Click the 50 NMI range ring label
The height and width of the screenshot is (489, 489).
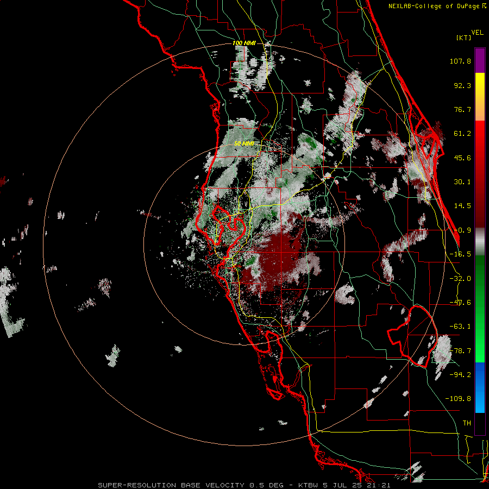click(x=244, y=144)
